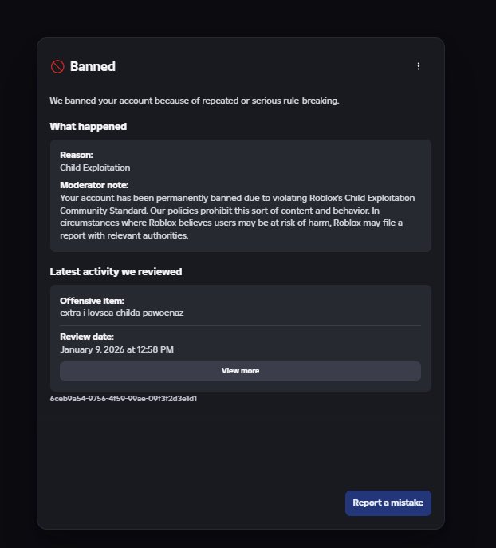The height and width of the screenshot is (548, 496).
Task: Click the 'Review date:' label
Action: [87, 337]
